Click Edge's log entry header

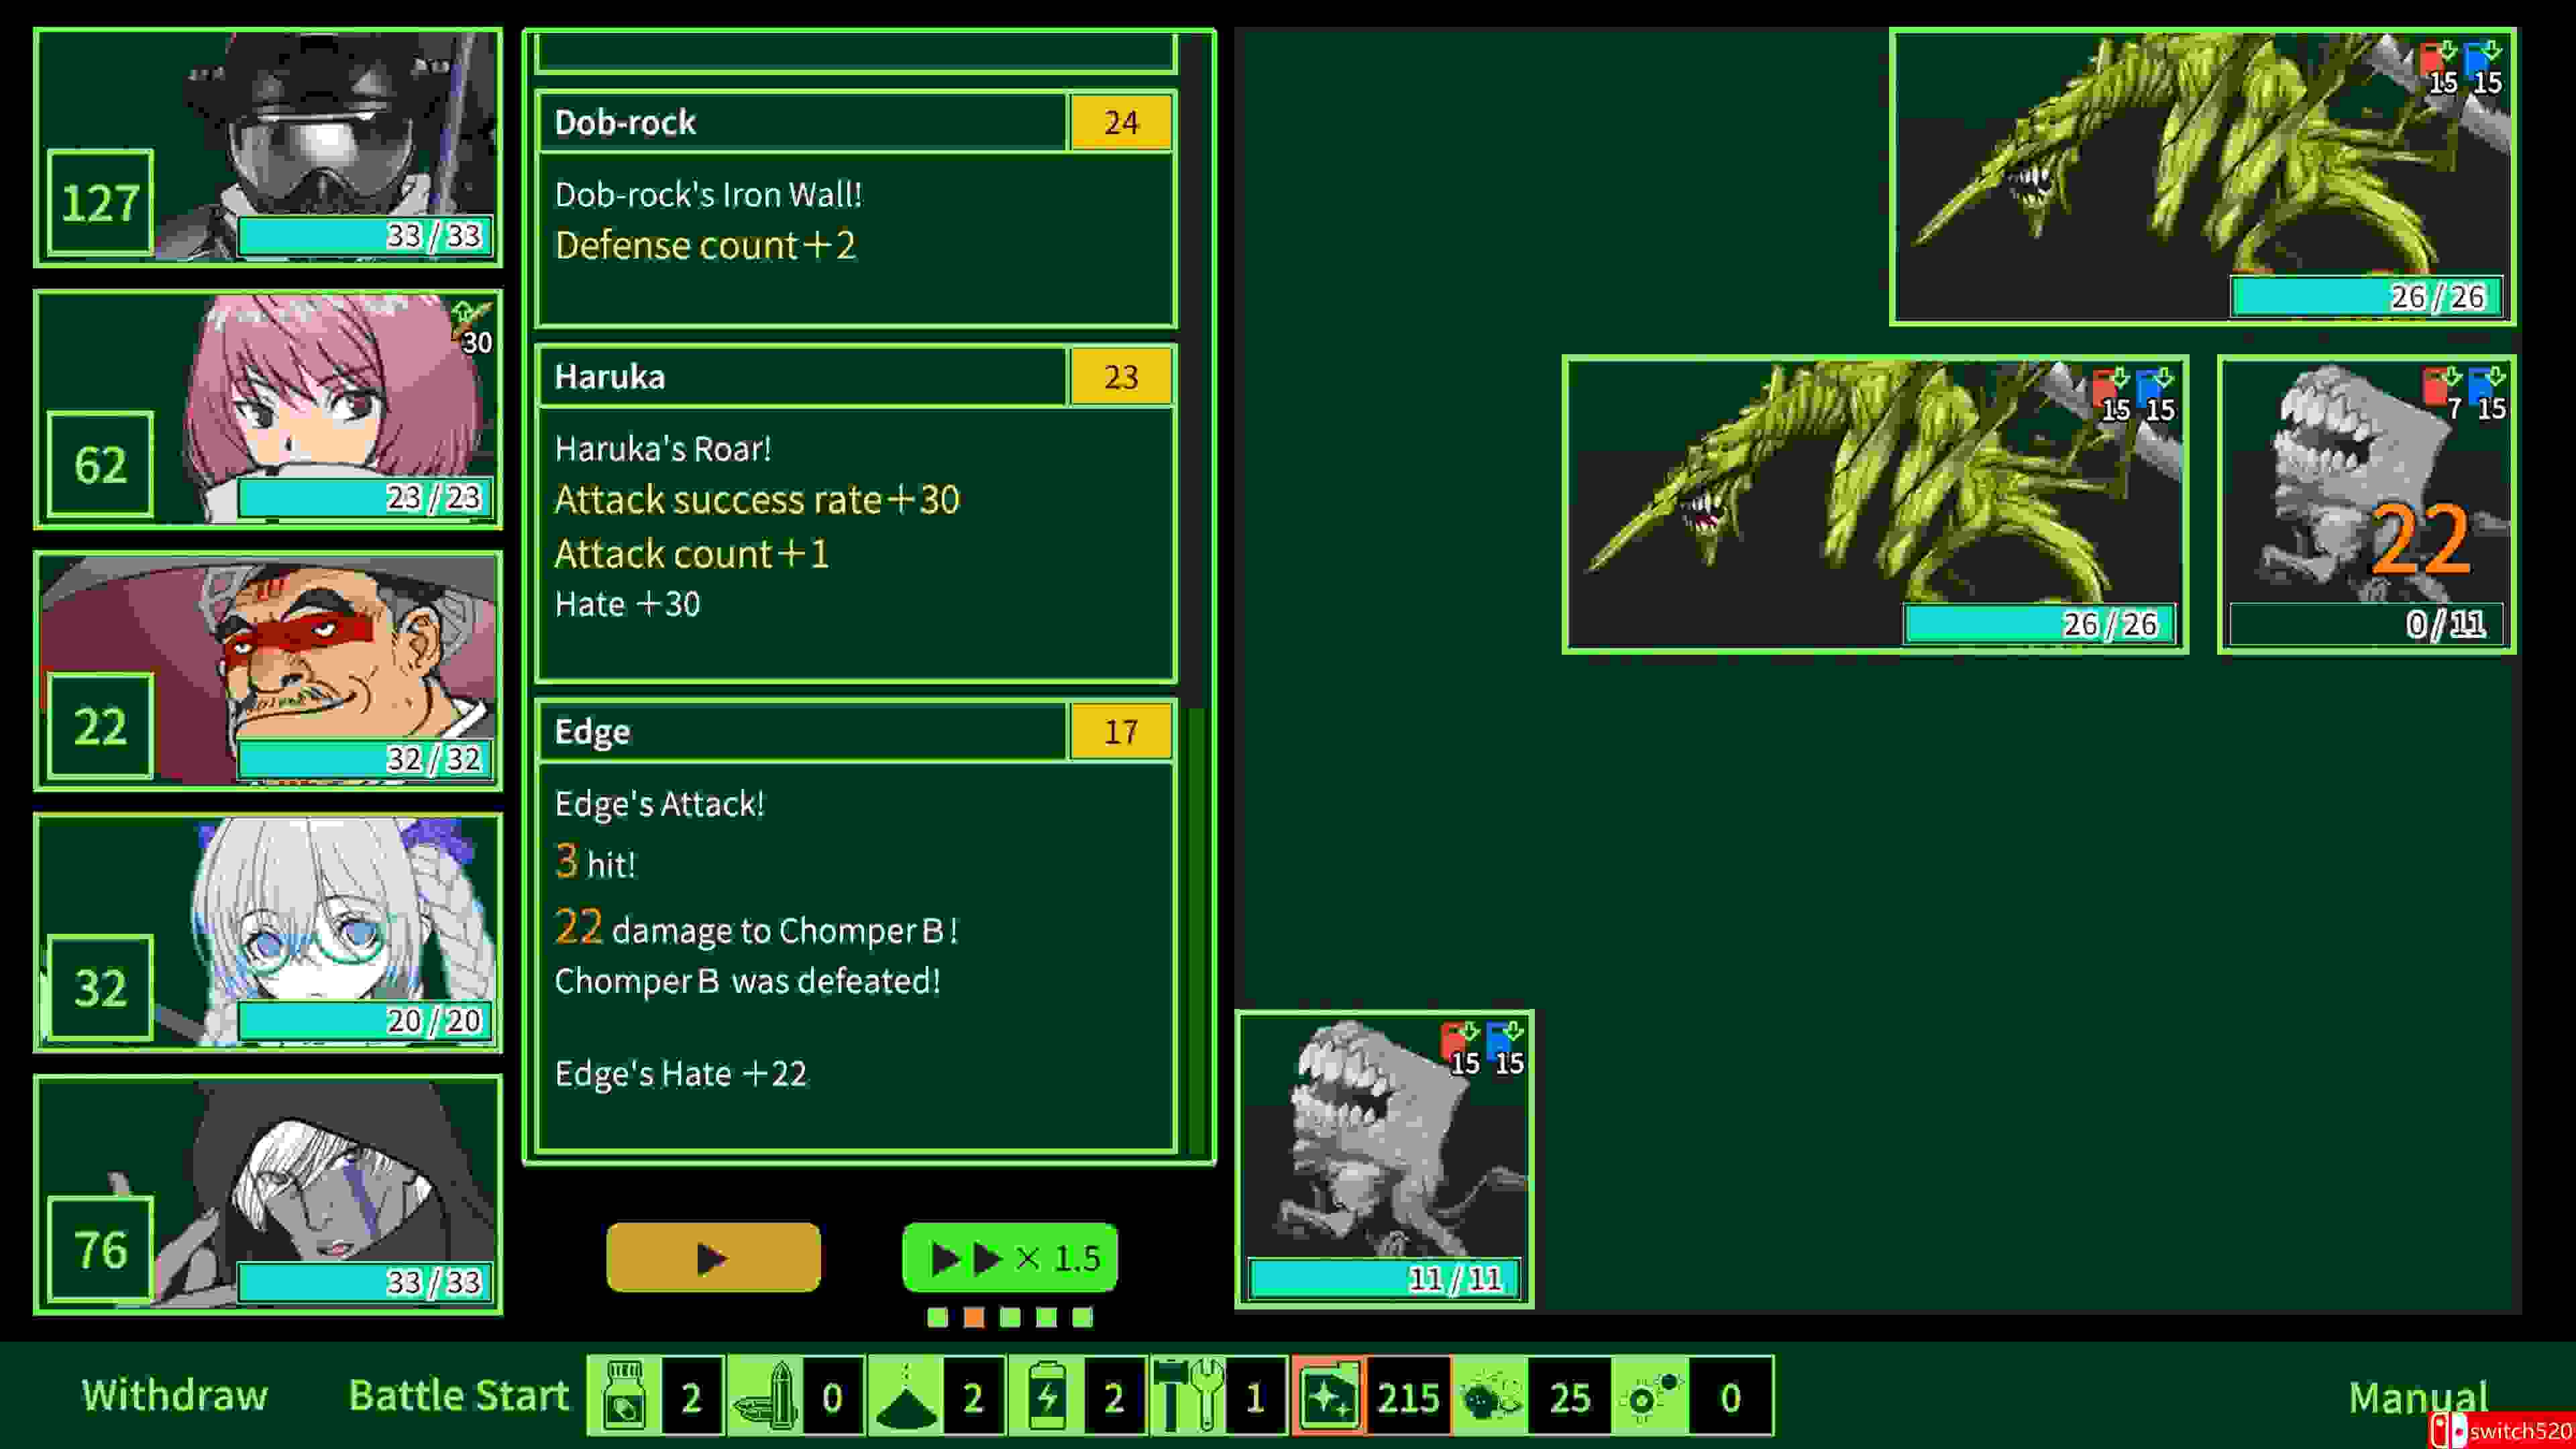[800, 731]
